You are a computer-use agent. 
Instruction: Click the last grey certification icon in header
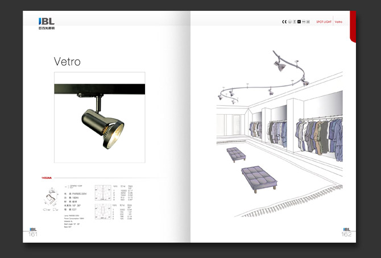tap(309, 22)
